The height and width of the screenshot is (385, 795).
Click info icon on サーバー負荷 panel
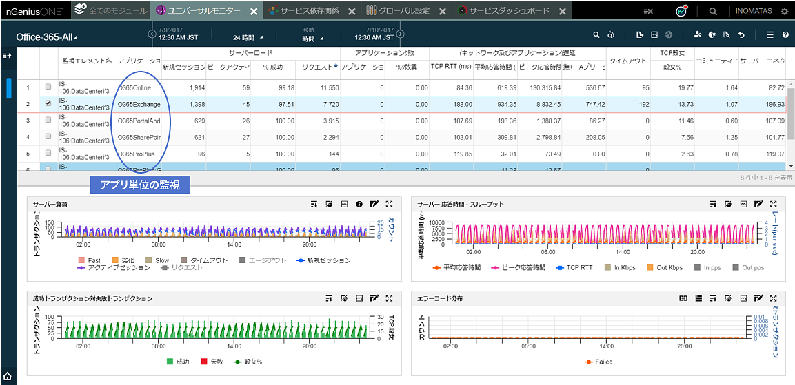click(359, 204)
